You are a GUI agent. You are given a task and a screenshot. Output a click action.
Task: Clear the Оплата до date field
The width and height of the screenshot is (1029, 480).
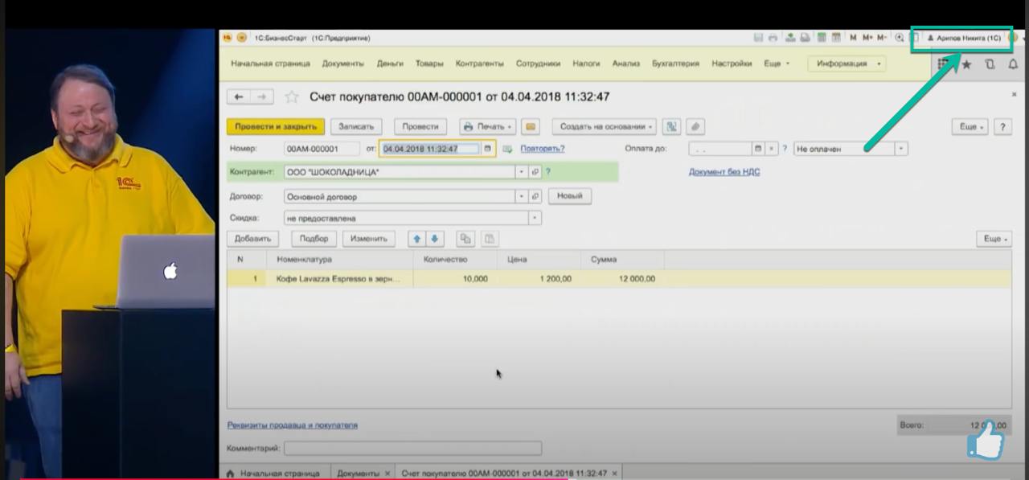771,149
